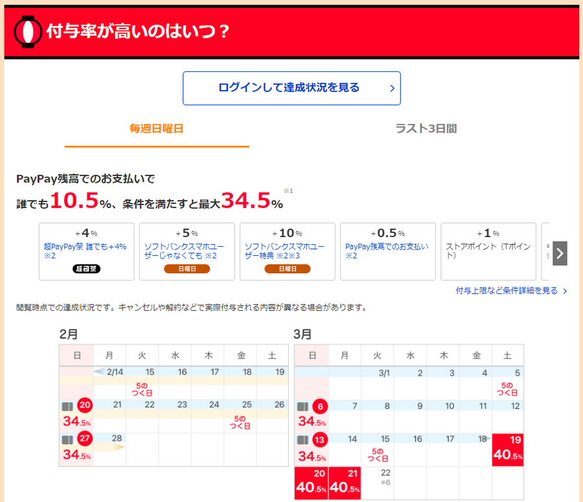The image size is (583, 502).
Task: Click the chevron arrow on the login button
Action: (x=392, y=88)
